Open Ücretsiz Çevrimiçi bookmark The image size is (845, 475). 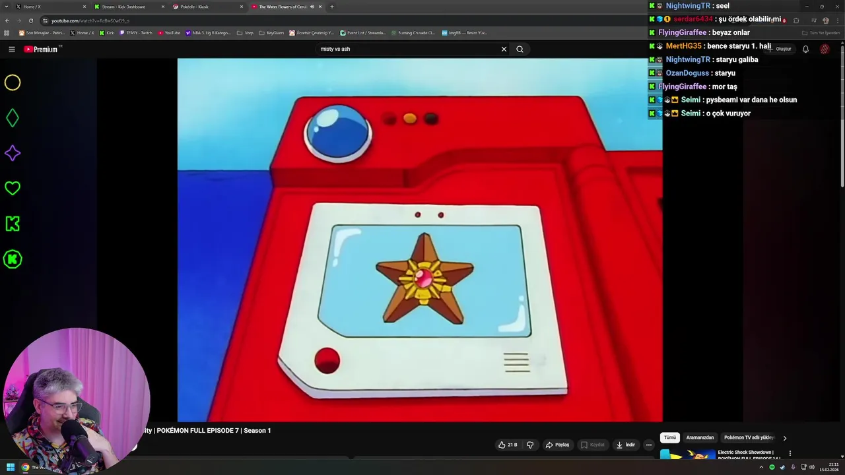[x=312, y=32]
